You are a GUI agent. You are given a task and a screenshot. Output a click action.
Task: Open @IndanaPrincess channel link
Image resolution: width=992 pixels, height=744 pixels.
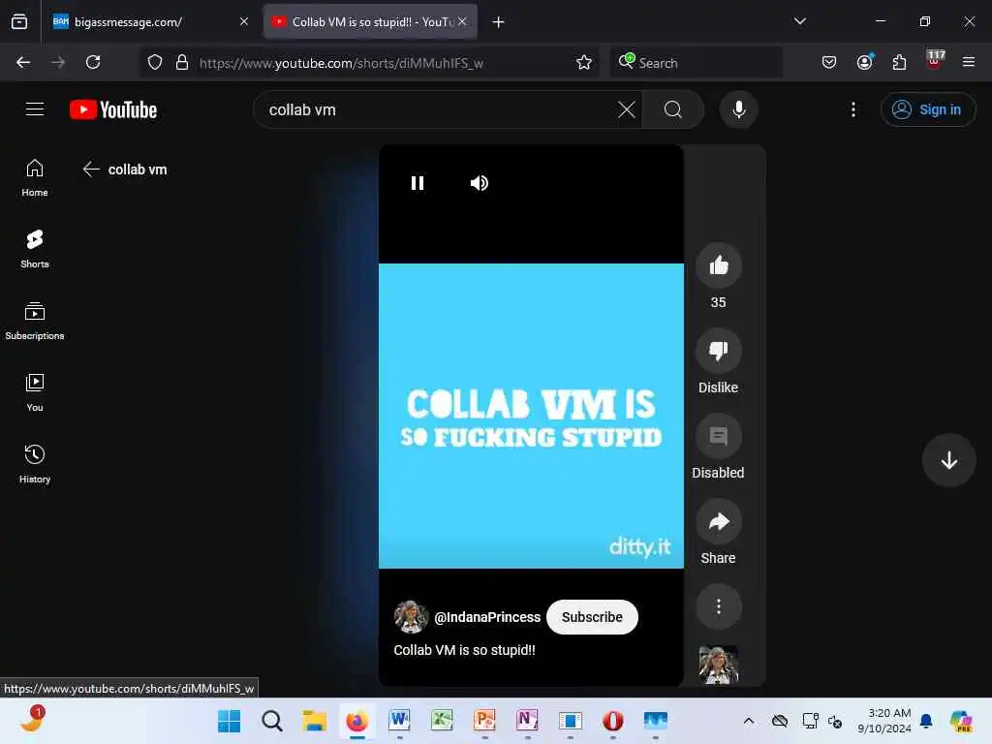[x=487, y=617]
